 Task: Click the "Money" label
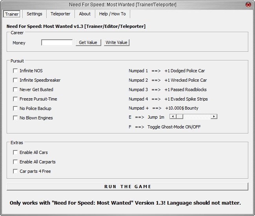[x=19, y=43]
